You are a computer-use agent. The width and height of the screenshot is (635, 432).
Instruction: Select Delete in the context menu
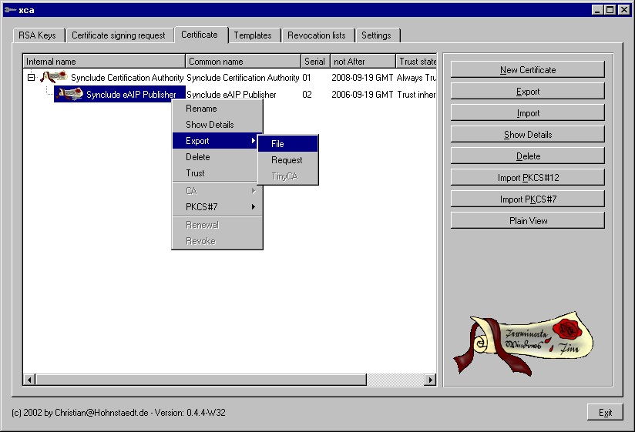pos(198,157)
